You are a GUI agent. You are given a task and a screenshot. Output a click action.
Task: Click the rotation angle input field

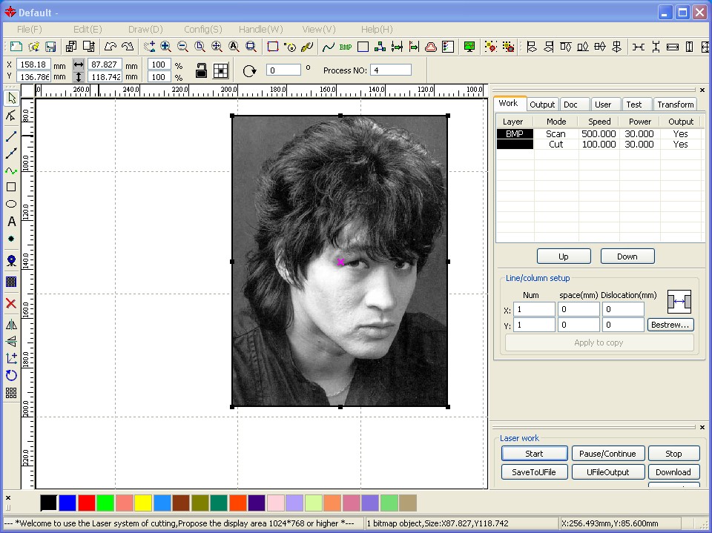click(x=283, y=70)
